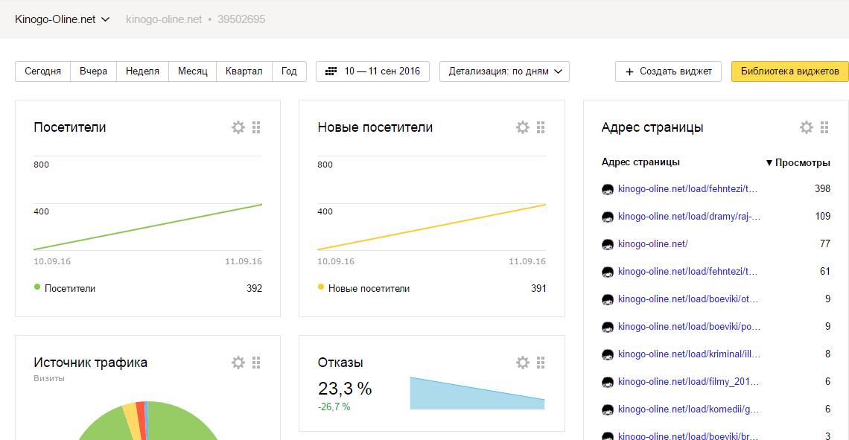The width and height of the screenshot is (849, 440).
Task: Select the Квартал period tab
Action: (x=244, y=71)
